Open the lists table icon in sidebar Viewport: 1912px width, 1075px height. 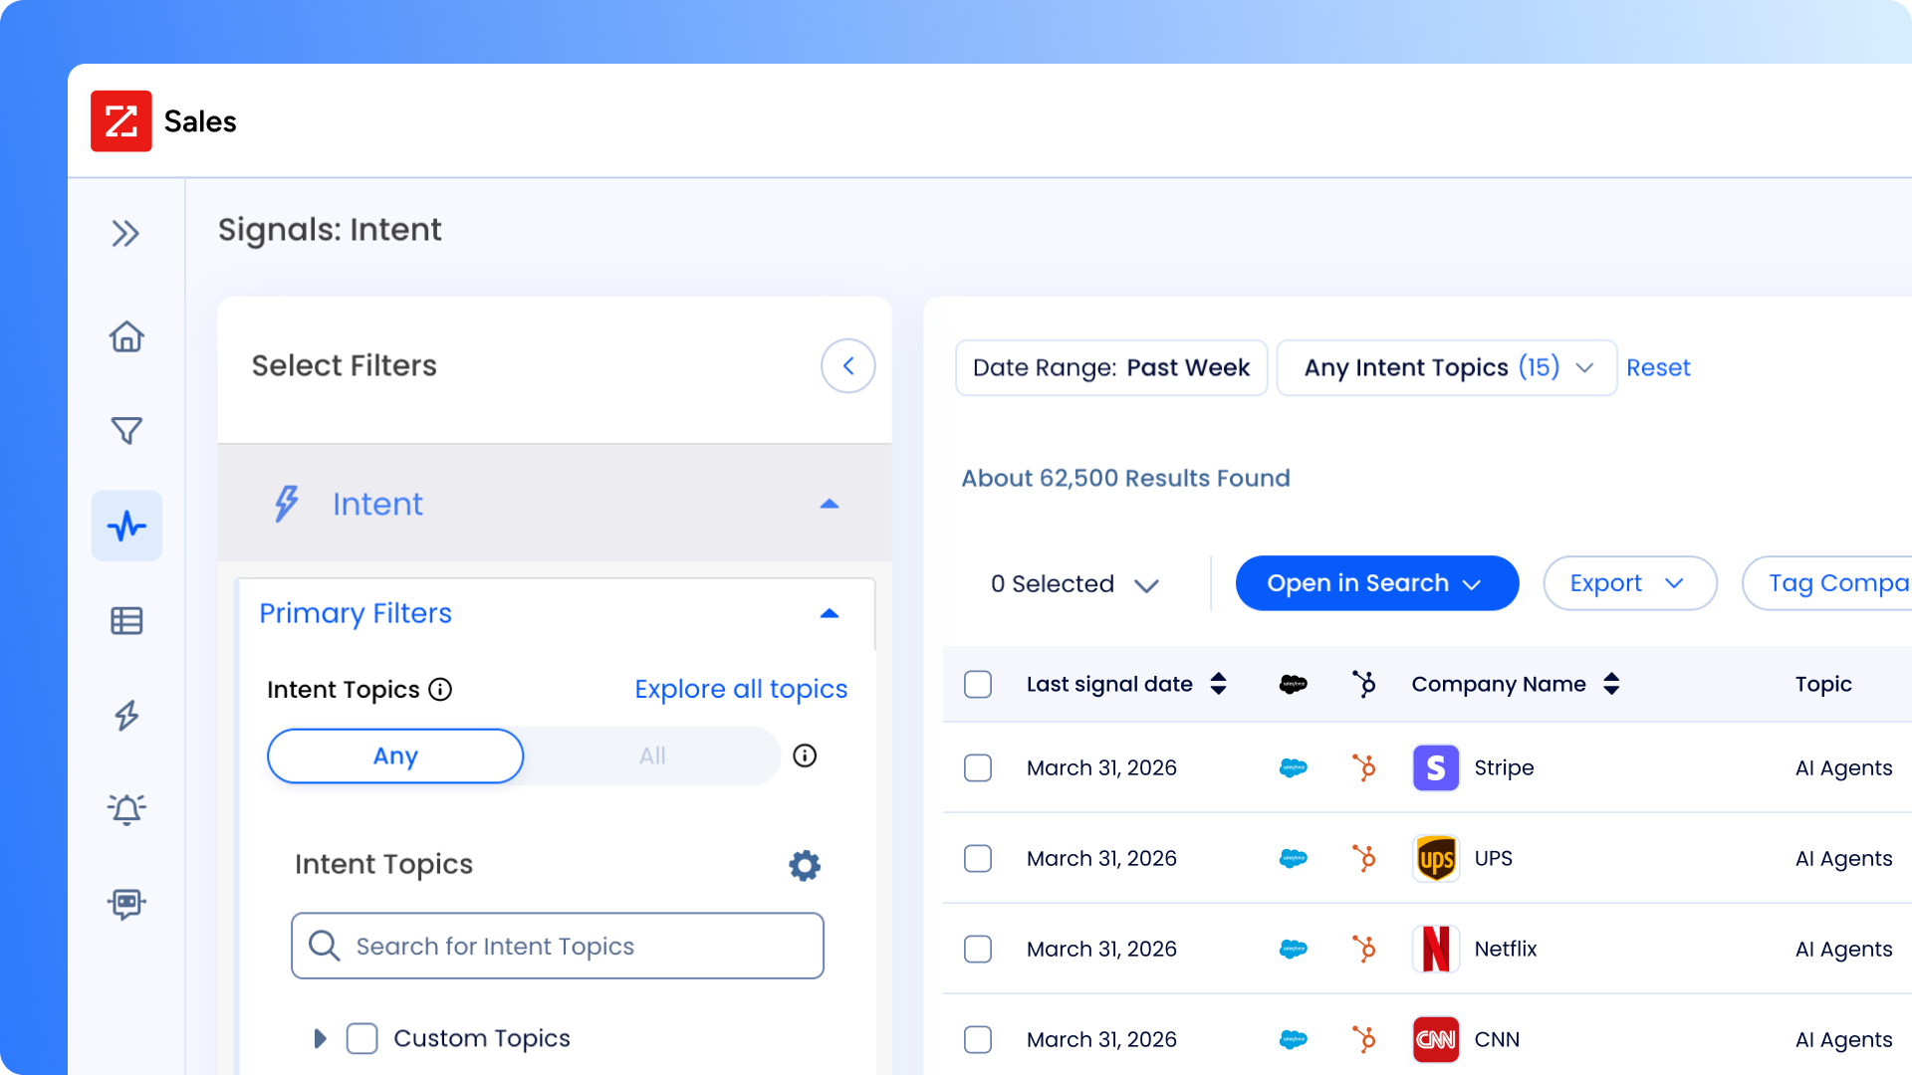click(x=126, y=620)
